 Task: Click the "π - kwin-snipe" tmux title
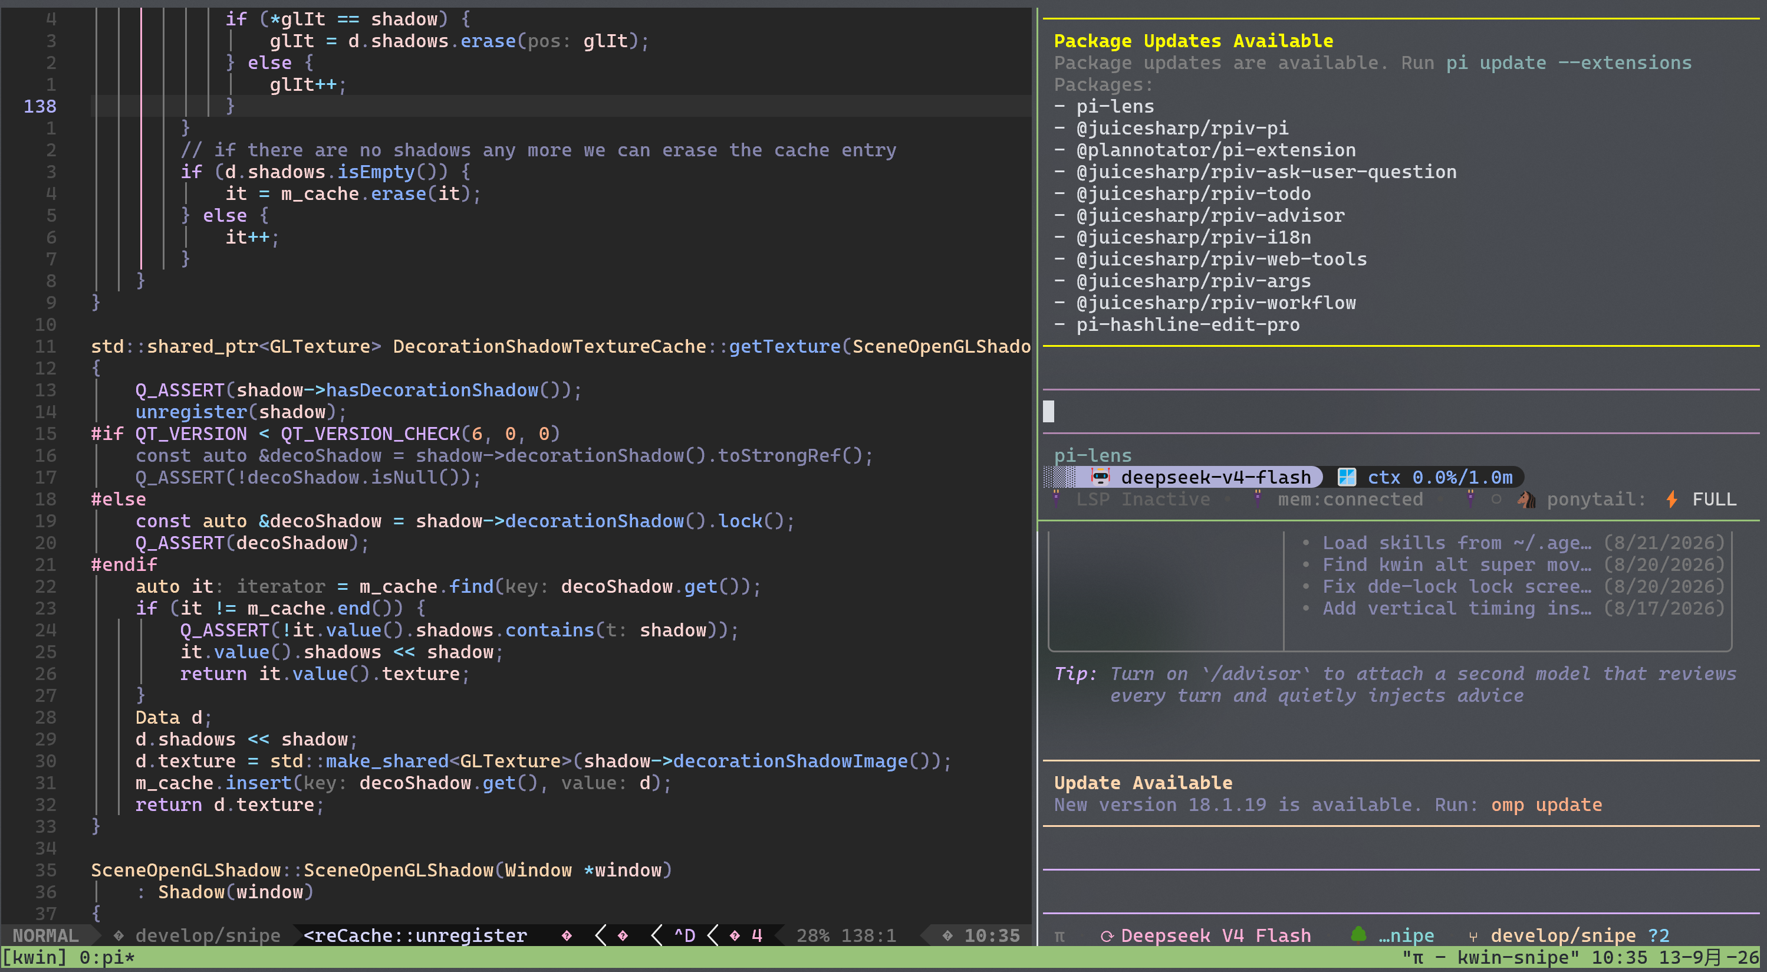click(x=1492, y=958)
